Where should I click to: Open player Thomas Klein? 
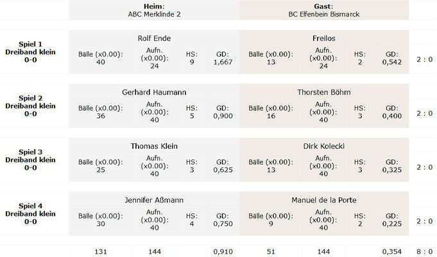(x=154, y=146)
